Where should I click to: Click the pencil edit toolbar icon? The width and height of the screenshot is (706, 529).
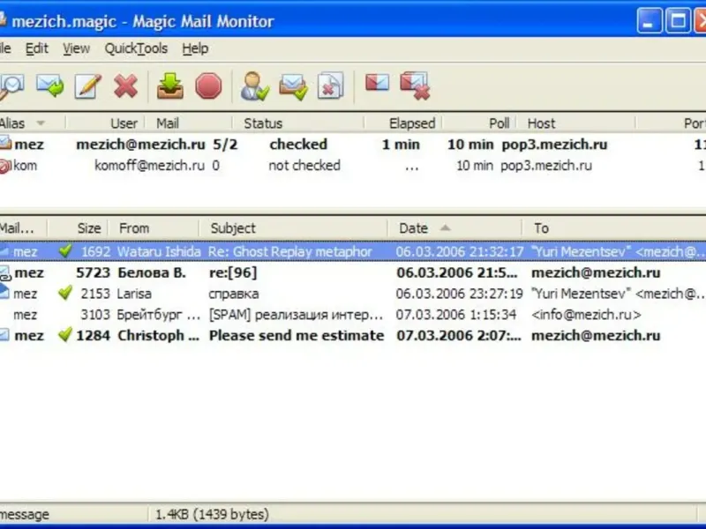click(87, 86)
